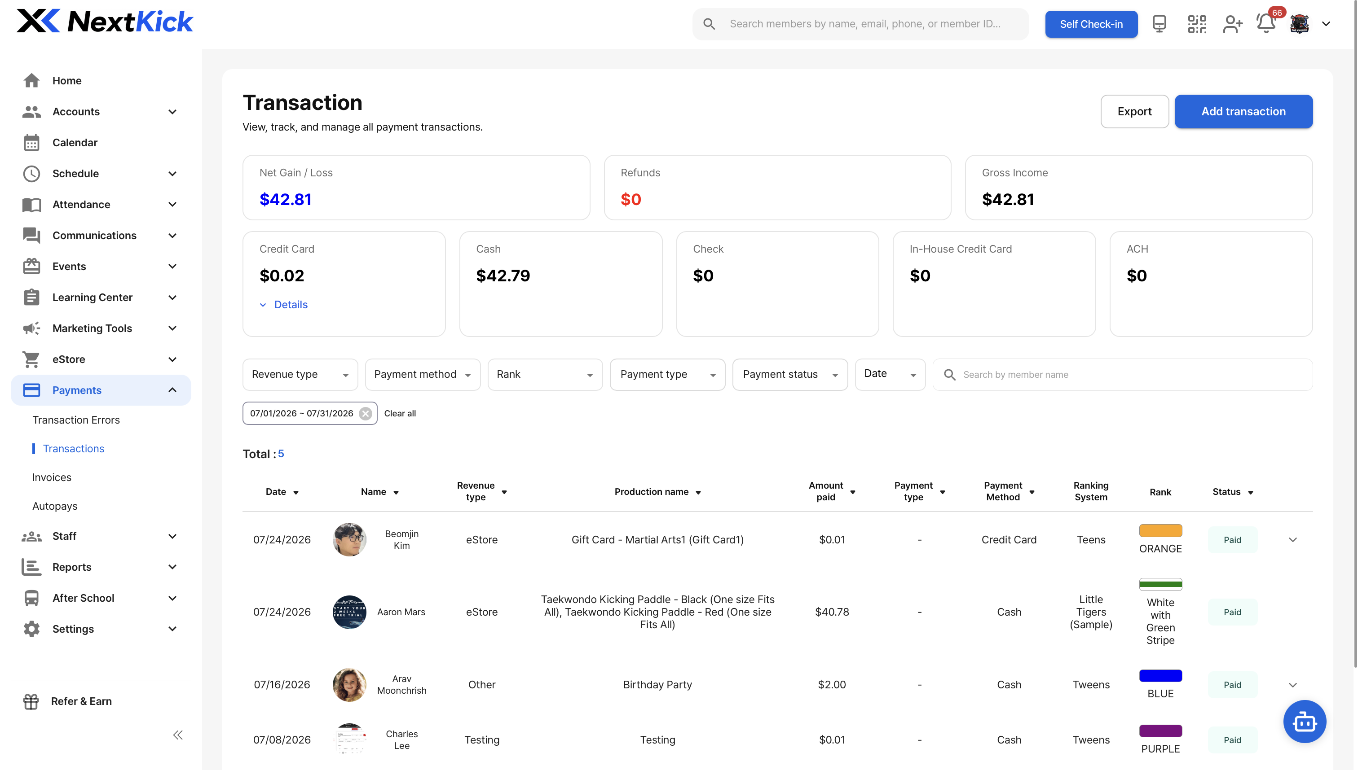Click the NextKick logo
Viewport: 1358px width, 770px height.
pos(105,22)
